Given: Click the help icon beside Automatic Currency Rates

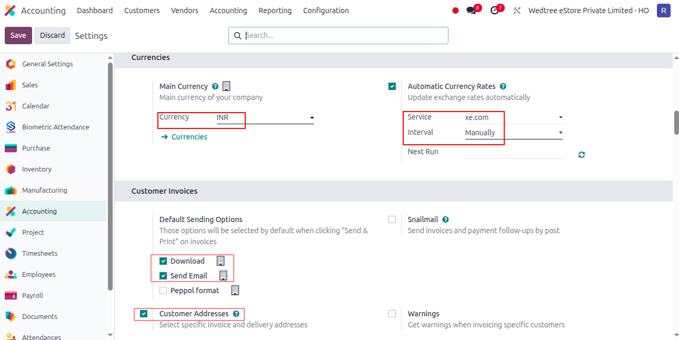Looking at the screenshot, I should [x=503, y=86].
